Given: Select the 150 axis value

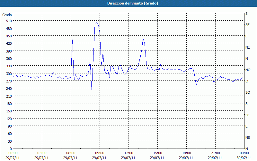Looking at the screenshot, I should (x=9, y=111).
